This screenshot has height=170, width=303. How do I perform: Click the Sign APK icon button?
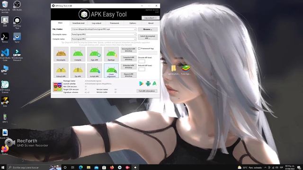(x=95, y=54)
